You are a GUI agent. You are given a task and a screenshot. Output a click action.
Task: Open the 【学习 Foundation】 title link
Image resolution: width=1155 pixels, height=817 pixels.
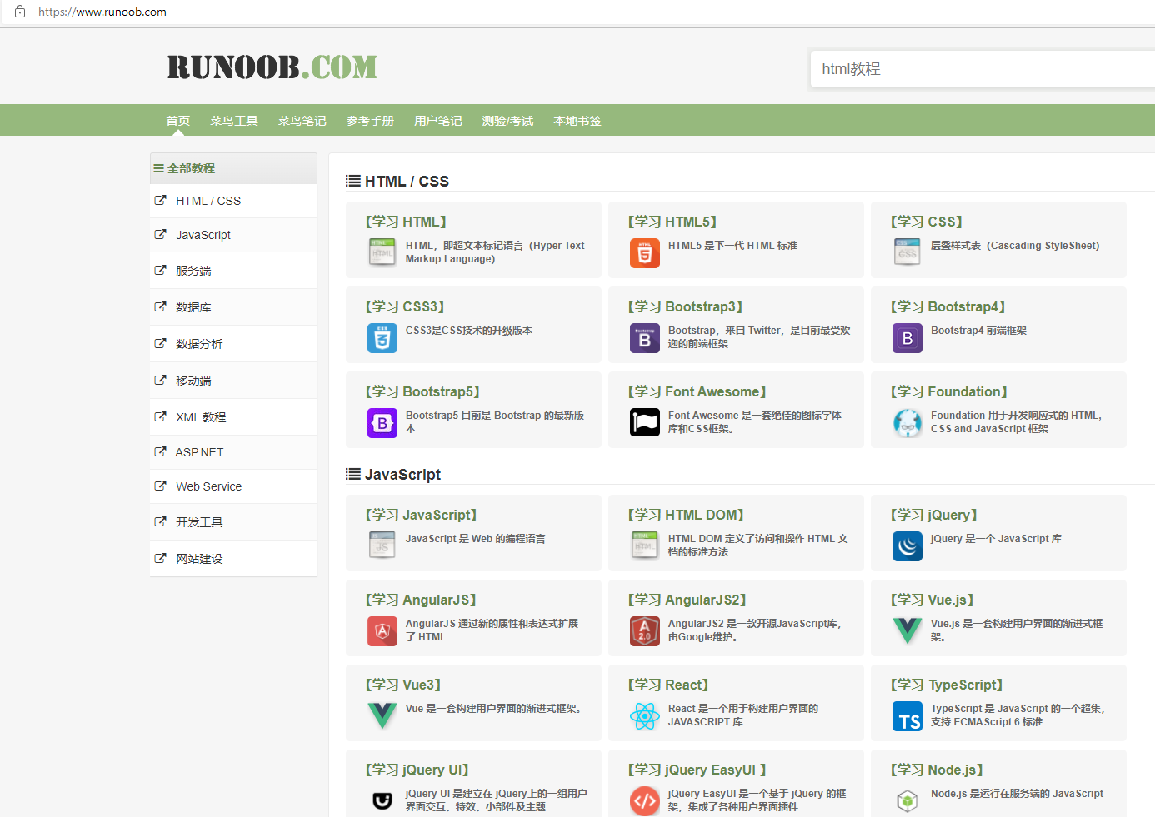click(949, 391)
